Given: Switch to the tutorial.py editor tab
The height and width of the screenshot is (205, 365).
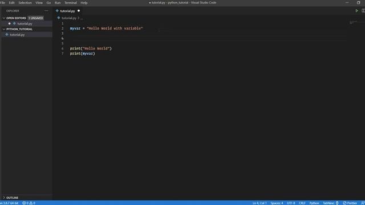Looking at the screenshot, I should coord(67,11).
